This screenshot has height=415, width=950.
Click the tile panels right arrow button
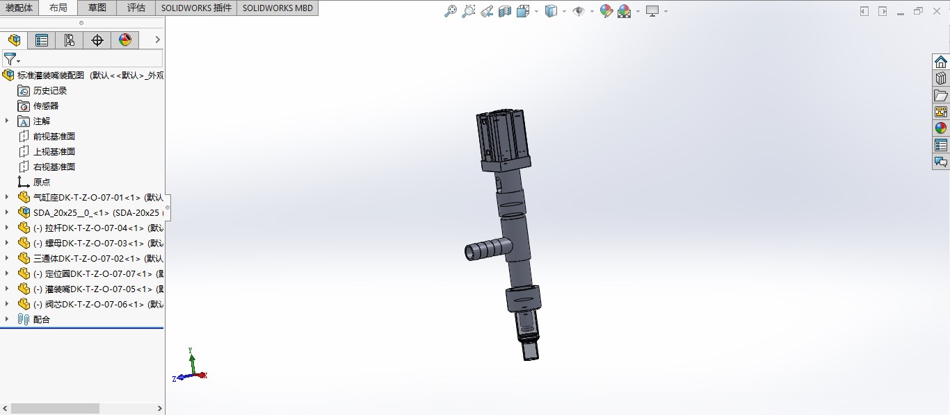(883, 11)
